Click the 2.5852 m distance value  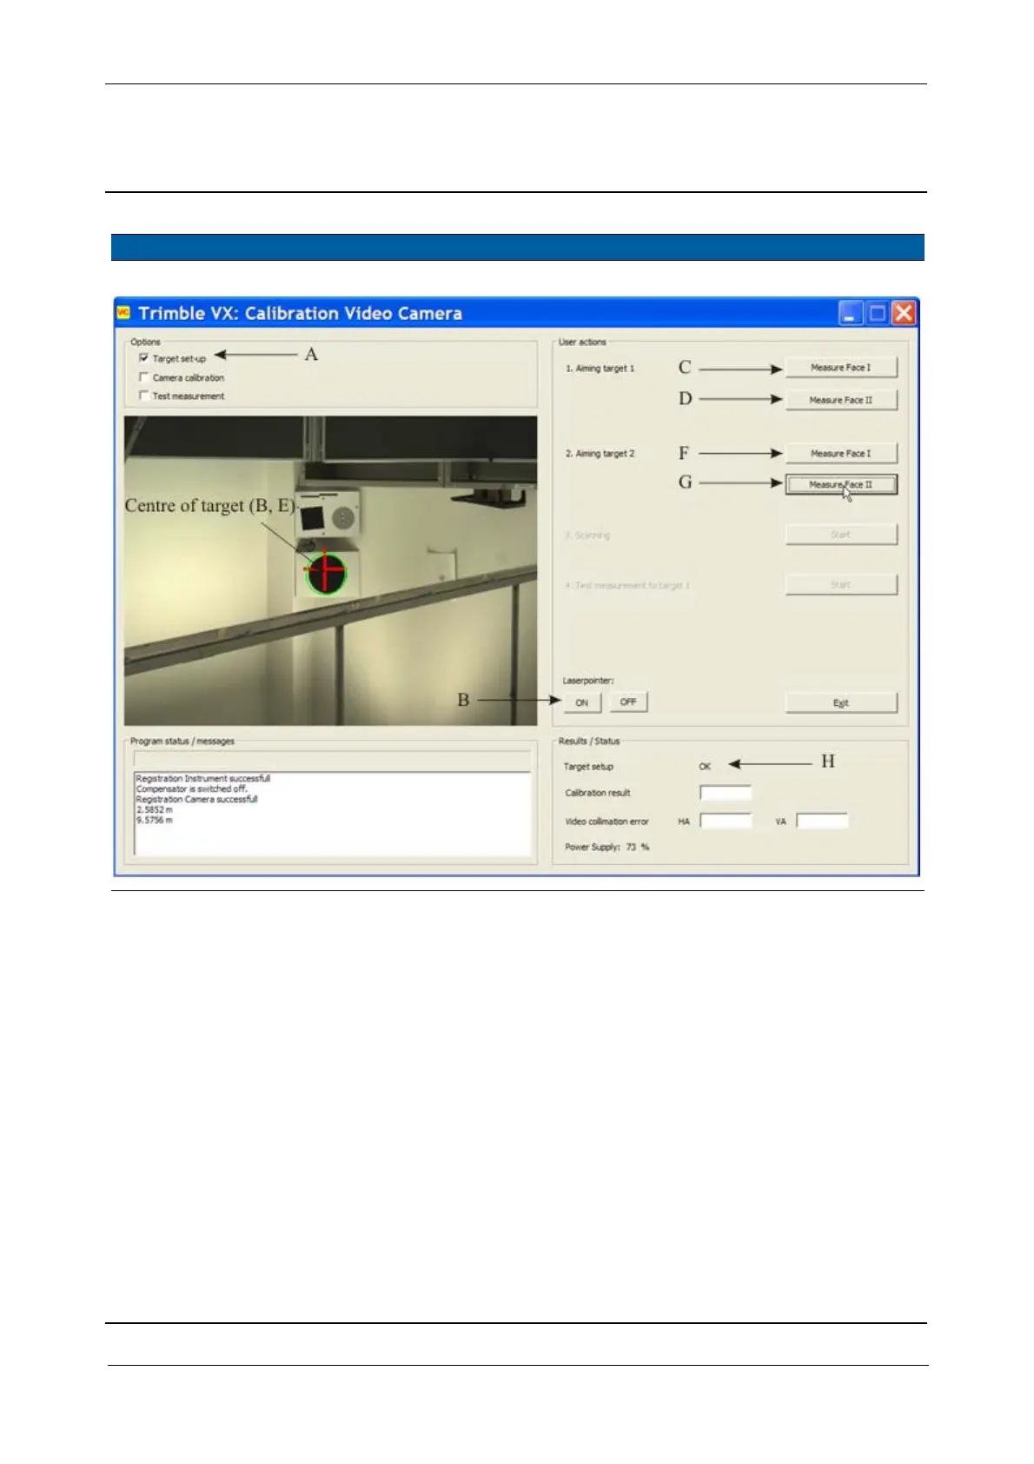(155, 809)
